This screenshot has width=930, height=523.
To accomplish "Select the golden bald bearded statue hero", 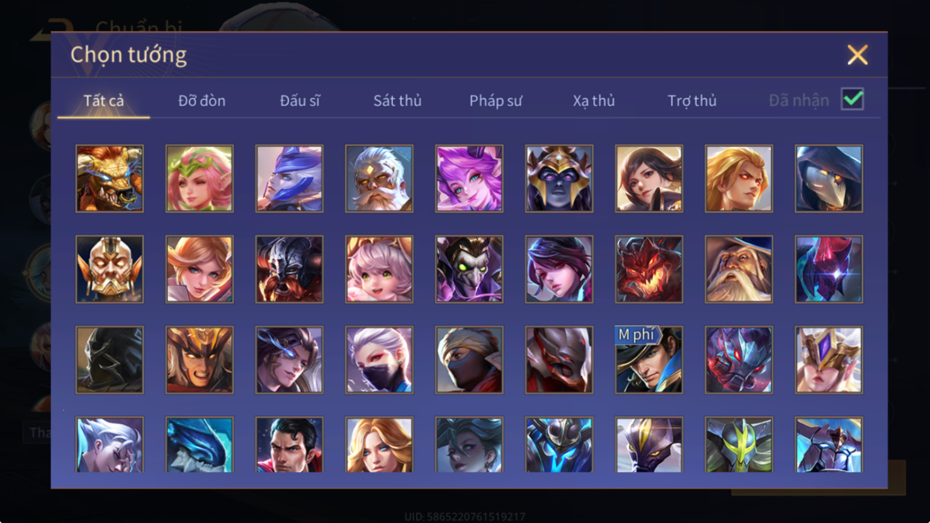I will coord(110,269).
